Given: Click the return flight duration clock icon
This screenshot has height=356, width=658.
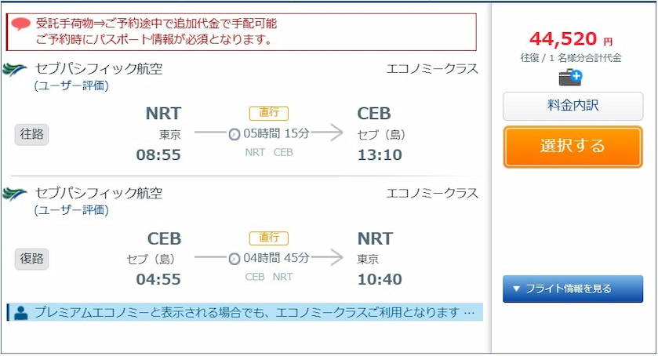Looking at the screenshot, I should click(x=234, y=259).
